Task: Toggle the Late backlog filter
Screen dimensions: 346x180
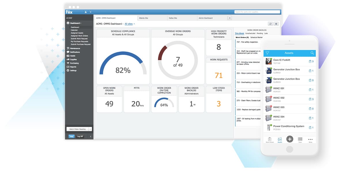Action: pyautogui.click(x=266, y=33)
